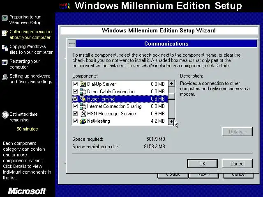Uncheck the MSN Messenger Service checkbox
The image size is (263, 197).
point(75,113)
